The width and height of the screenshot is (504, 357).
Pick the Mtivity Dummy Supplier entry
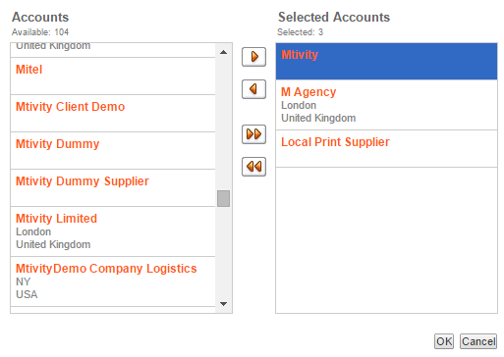[113, 188]
